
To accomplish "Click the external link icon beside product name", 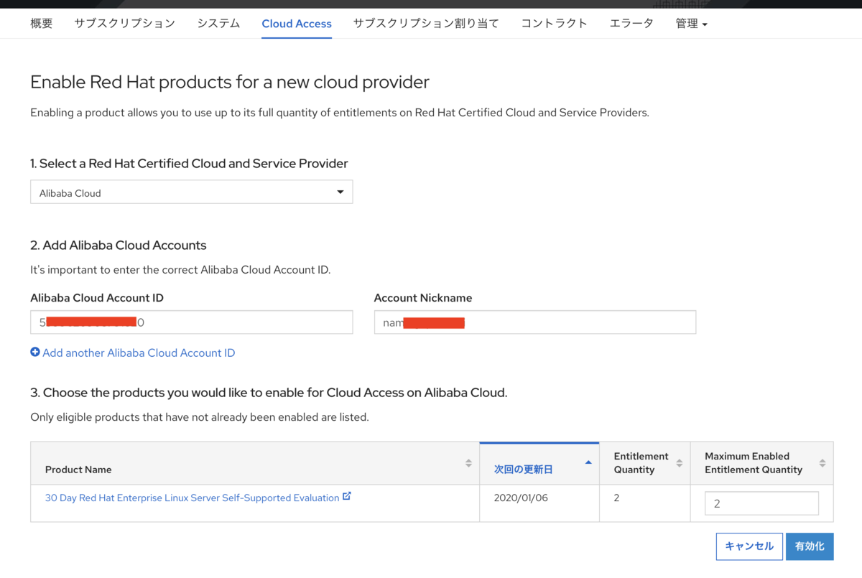I will (x=347, y=496).
